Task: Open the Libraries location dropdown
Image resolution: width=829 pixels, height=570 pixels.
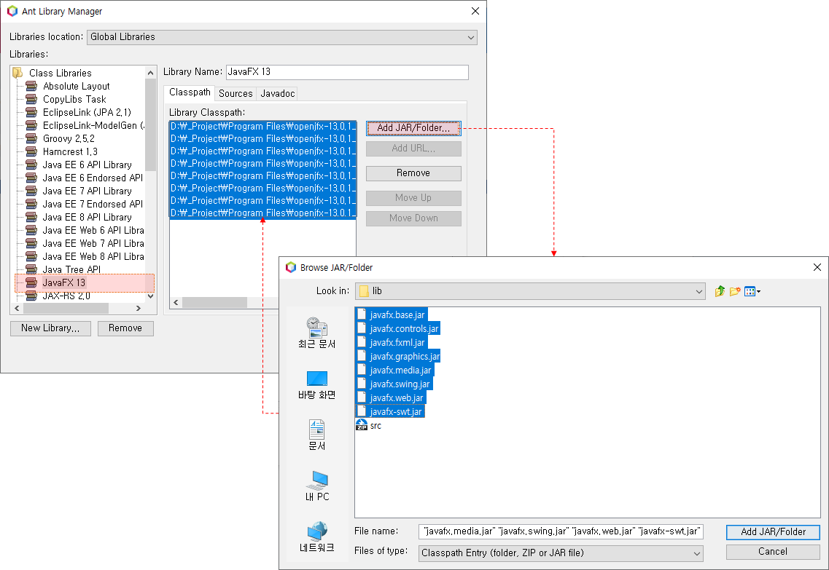Action: (281, 37)
